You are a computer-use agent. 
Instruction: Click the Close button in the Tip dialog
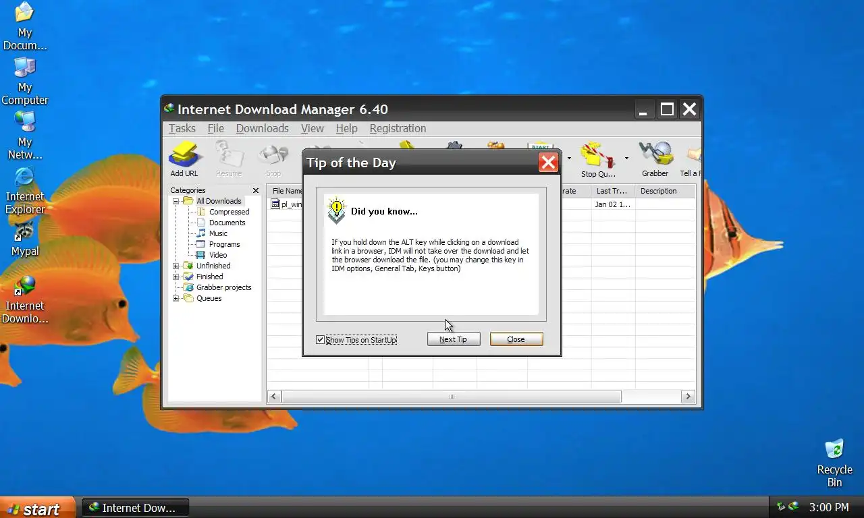tap(516, 339)
